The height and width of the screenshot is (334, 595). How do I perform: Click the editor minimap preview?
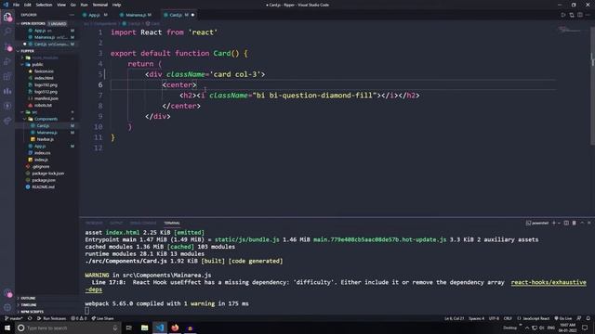[571, 30]
